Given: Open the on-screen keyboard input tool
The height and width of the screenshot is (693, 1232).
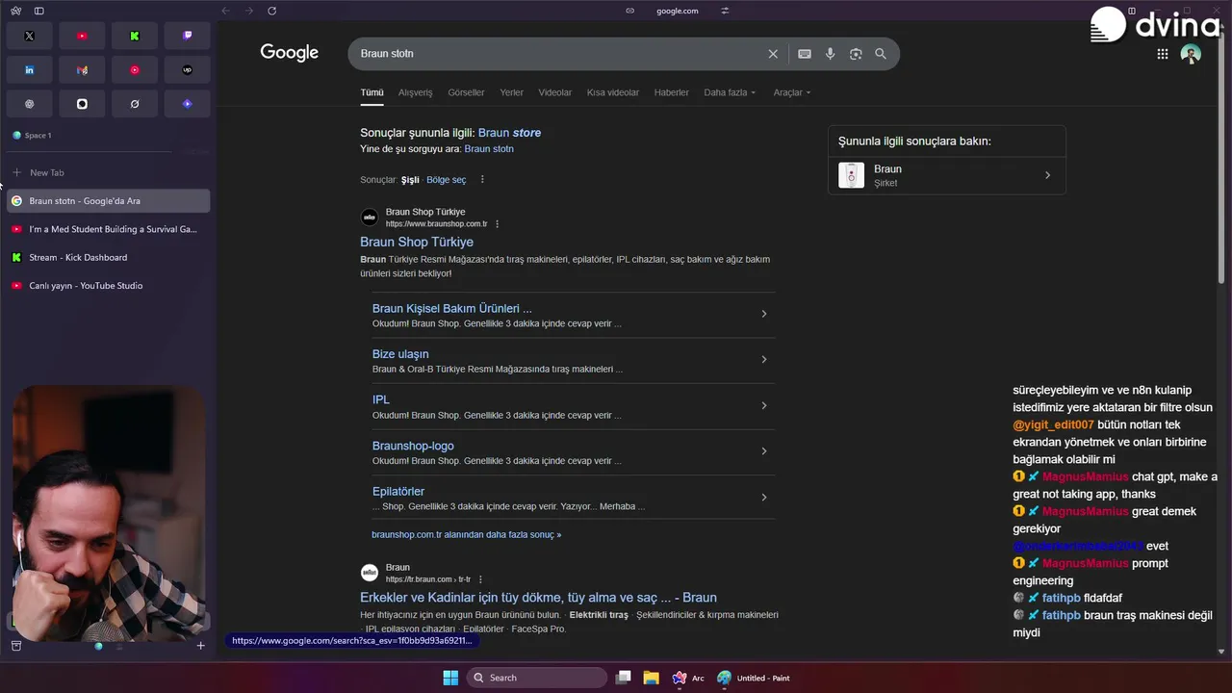Looking at the screenshot, I should tap(805, 54).
